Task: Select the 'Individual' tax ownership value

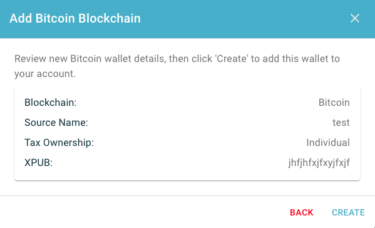Action: 328,143
